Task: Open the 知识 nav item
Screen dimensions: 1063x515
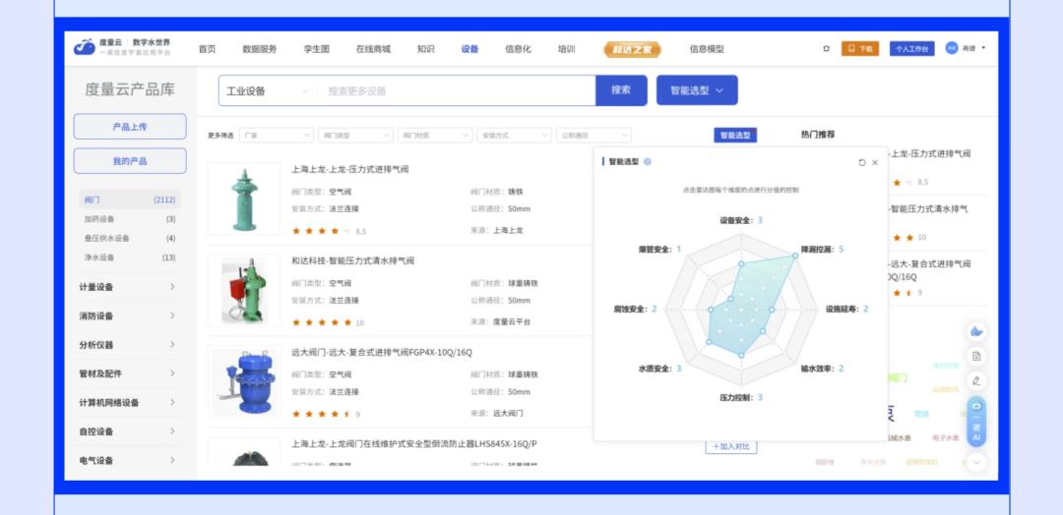Action: click(426, 49)
